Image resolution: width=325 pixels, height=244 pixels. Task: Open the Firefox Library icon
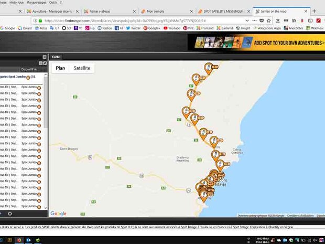tap(294, 20)
